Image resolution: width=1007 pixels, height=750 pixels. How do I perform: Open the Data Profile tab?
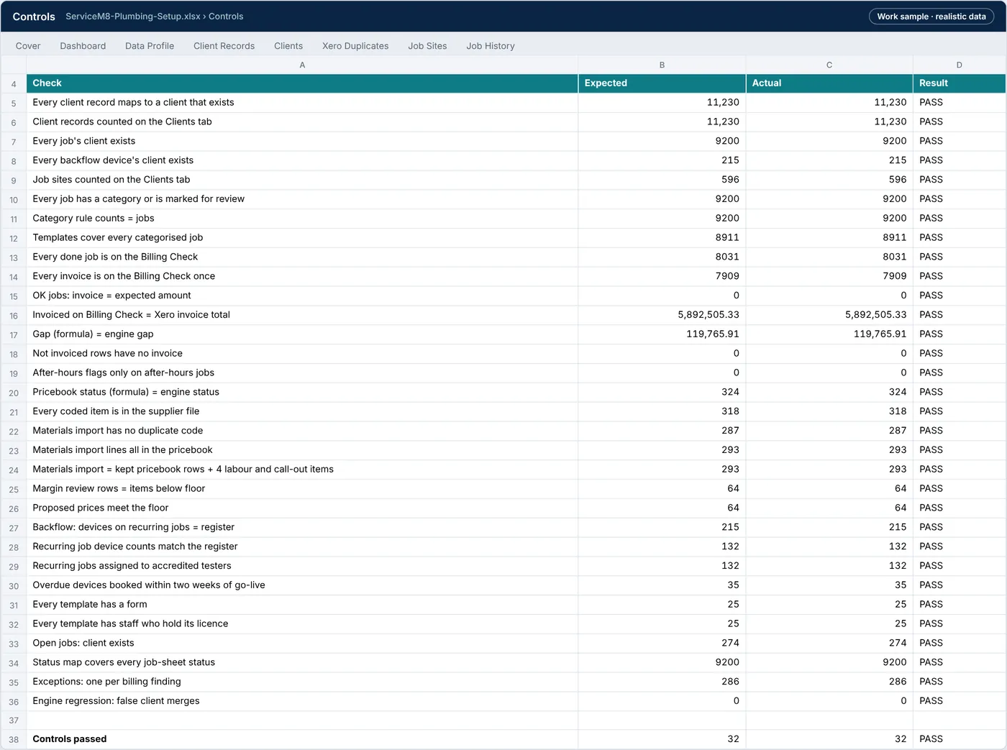[150, 46]
